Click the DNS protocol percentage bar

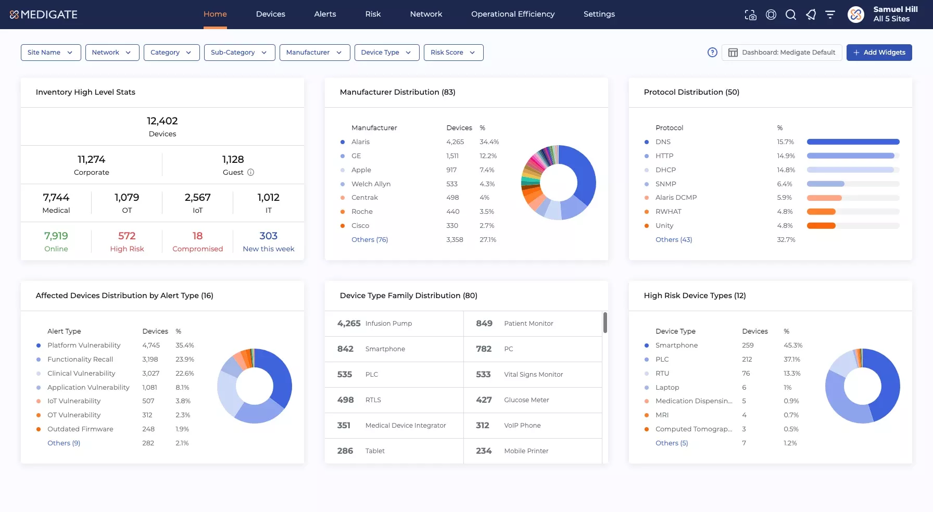[x=853, y=142]
